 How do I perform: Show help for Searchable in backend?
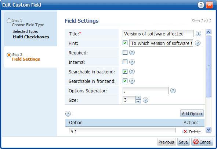pyautogui.click(x=132, y=72)
